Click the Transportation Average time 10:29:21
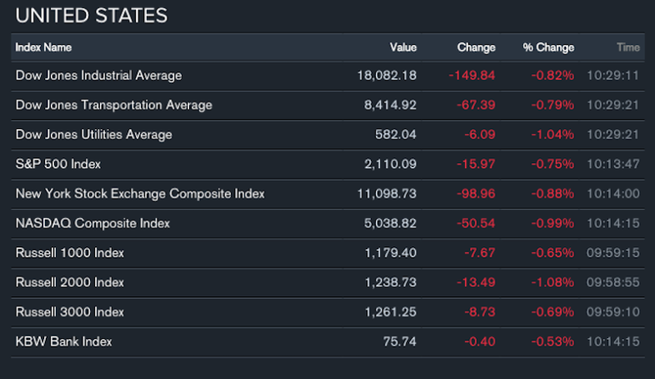This screenshot has height=379, width=655. tap(612, 105)
